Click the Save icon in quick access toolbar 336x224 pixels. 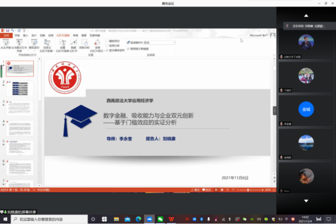(8, 30)
